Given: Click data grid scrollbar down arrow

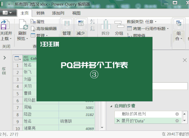Looking at the screenshot, I should pos(102,127).
